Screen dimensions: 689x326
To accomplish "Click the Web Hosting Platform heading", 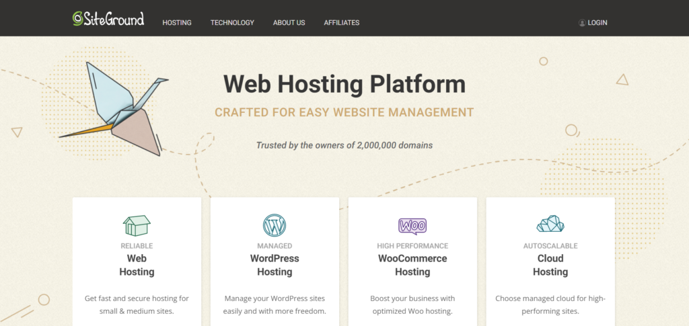I will [x=344, y=84].
